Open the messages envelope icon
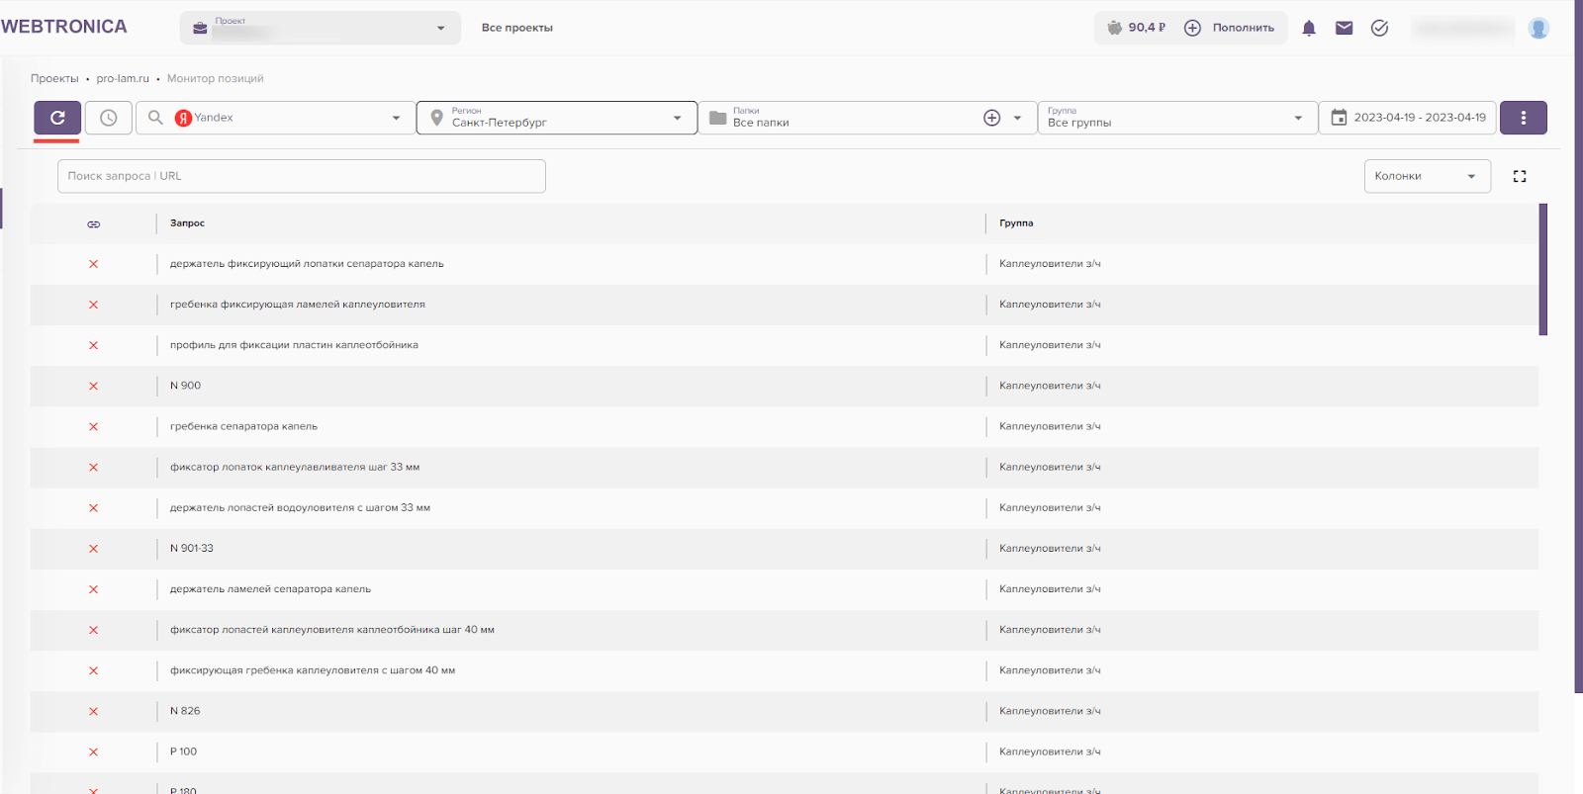1583x794 pixels. [1344, 28]
